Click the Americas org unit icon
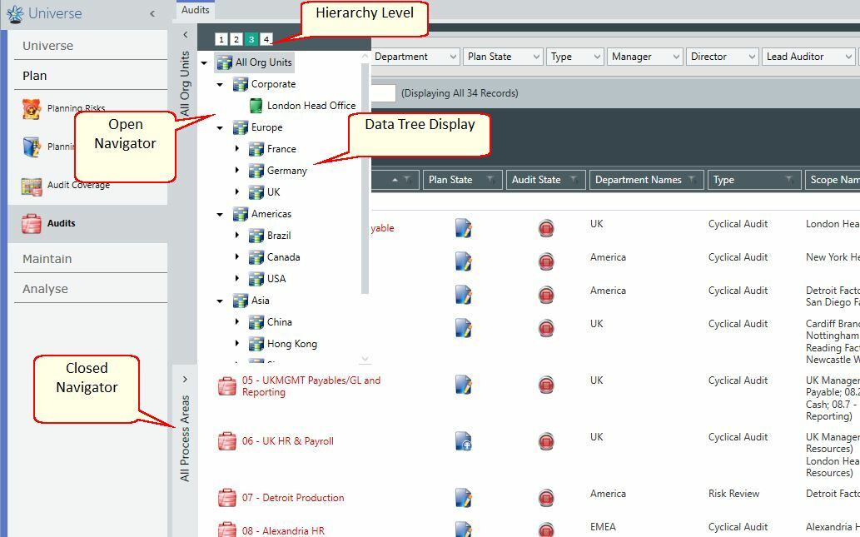 [x=241, y=214]
